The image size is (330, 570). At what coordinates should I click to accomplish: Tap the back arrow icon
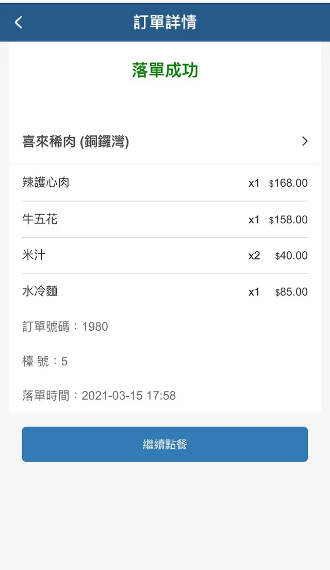pyautogui.click(x=19, y=22)
